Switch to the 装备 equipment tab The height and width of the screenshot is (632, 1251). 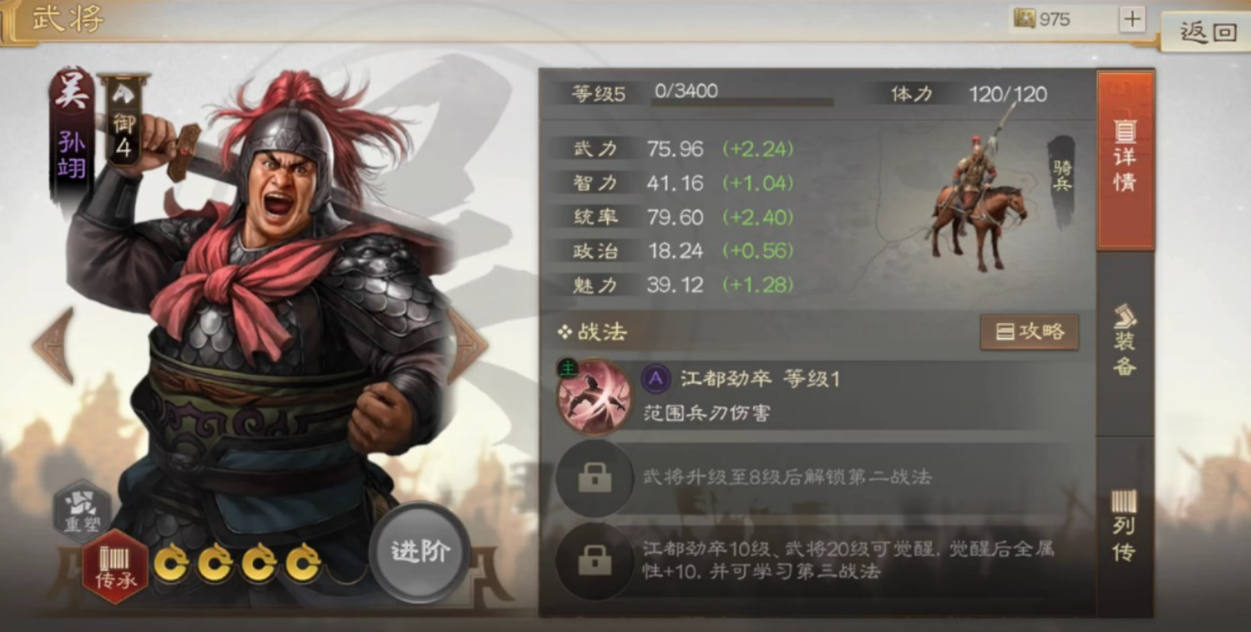pyautogui.click(x=1125, y=341)
